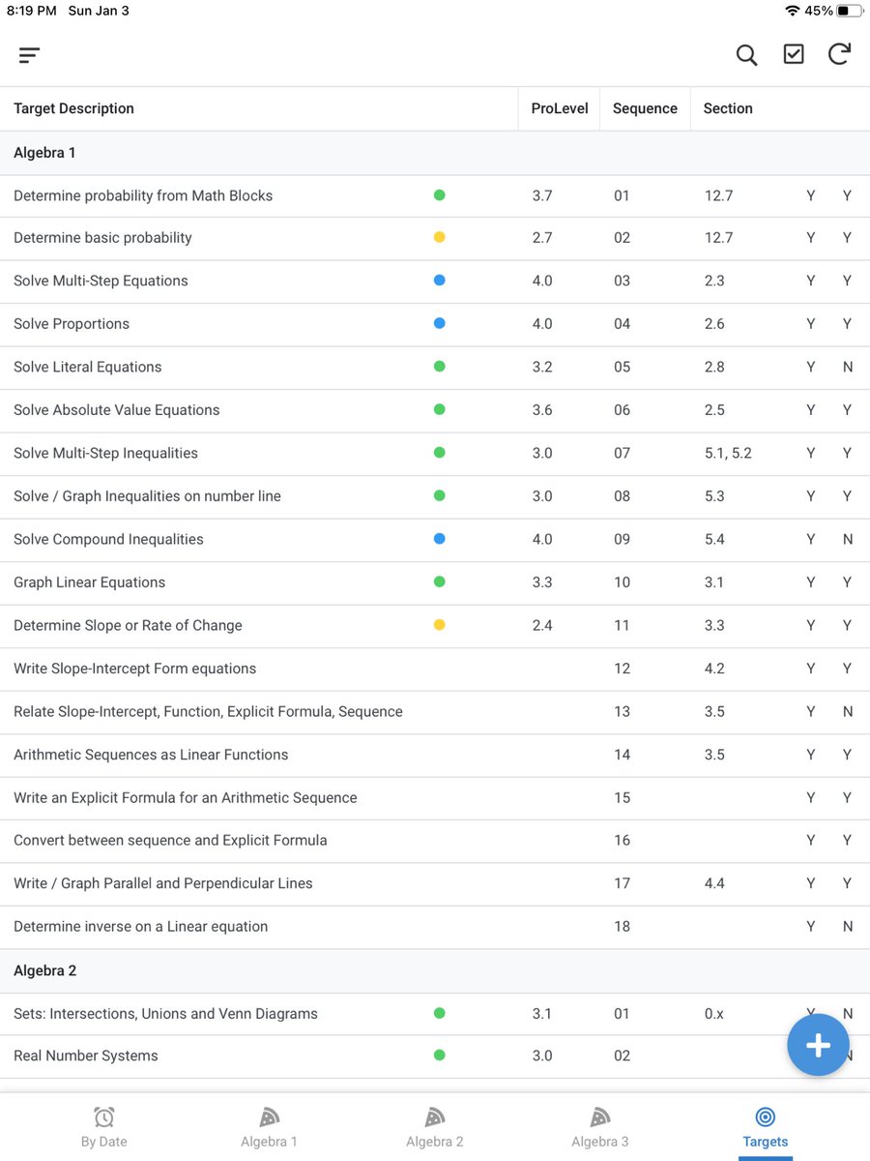Open Solve Absolute Value Equations row
This screenshot has height=1161, width=870.
[435, 410]
